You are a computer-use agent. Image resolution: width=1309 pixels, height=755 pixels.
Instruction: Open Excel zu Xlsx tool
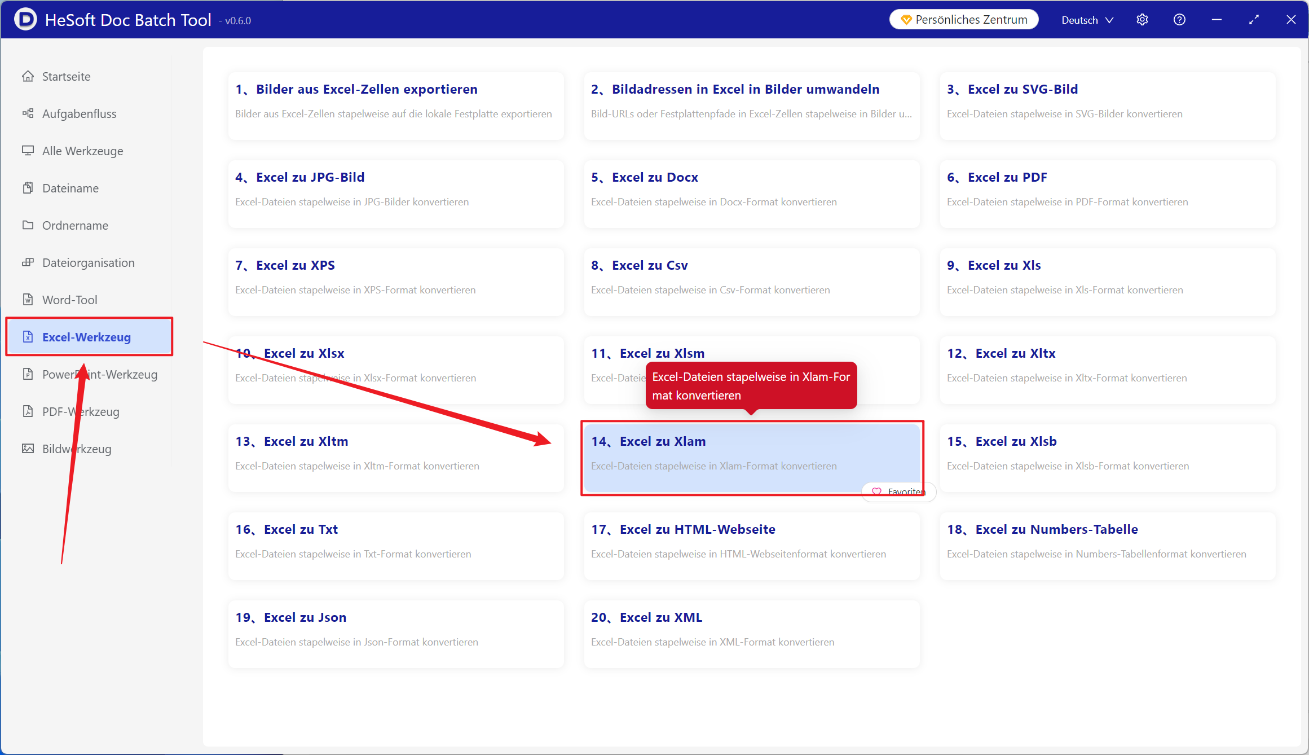[x=396, y=370]
